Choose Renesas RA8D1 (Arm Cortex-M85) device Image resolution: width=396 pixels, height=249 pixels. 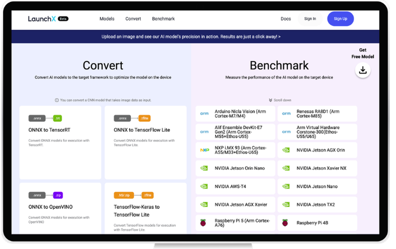pyautogui.click(x=318, y=114)
